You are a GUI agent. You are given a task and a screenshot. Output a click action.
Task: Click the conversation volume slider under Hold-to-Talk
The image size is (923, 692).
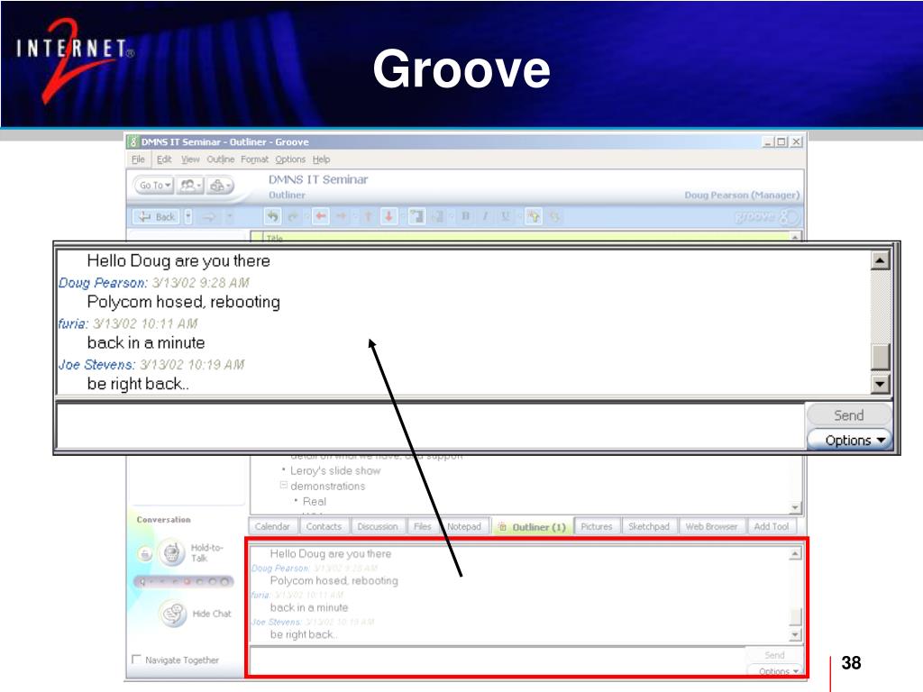point(184,582)
